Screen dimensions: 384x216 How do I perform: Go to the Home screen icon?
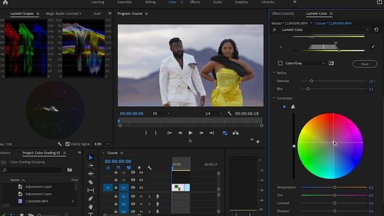[5, 2]
